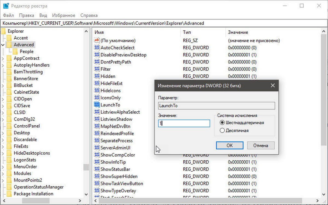Close the DWORD edit dialog
This screenshot has height=205, width=328.
click(273, 86)
